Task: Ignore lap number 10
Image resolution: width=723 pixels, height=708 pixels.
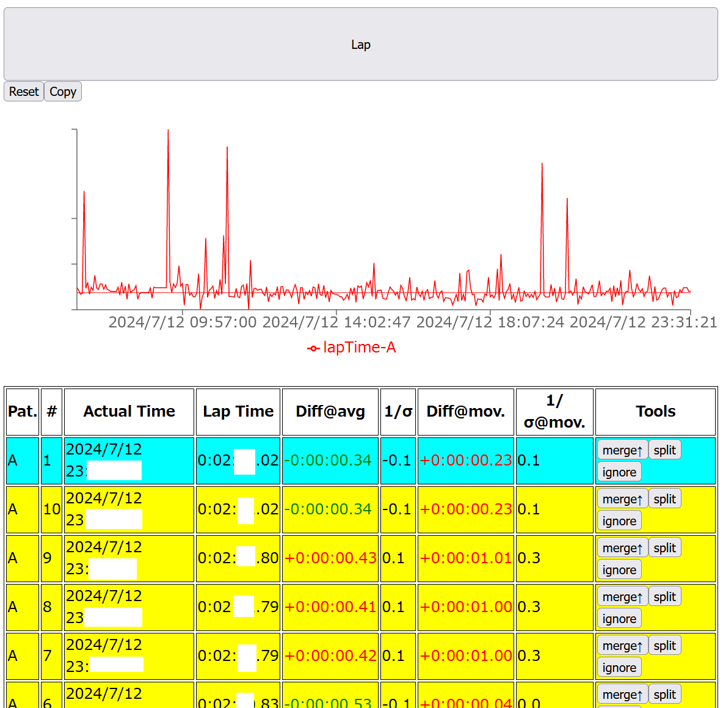Action: coord(619,521)
